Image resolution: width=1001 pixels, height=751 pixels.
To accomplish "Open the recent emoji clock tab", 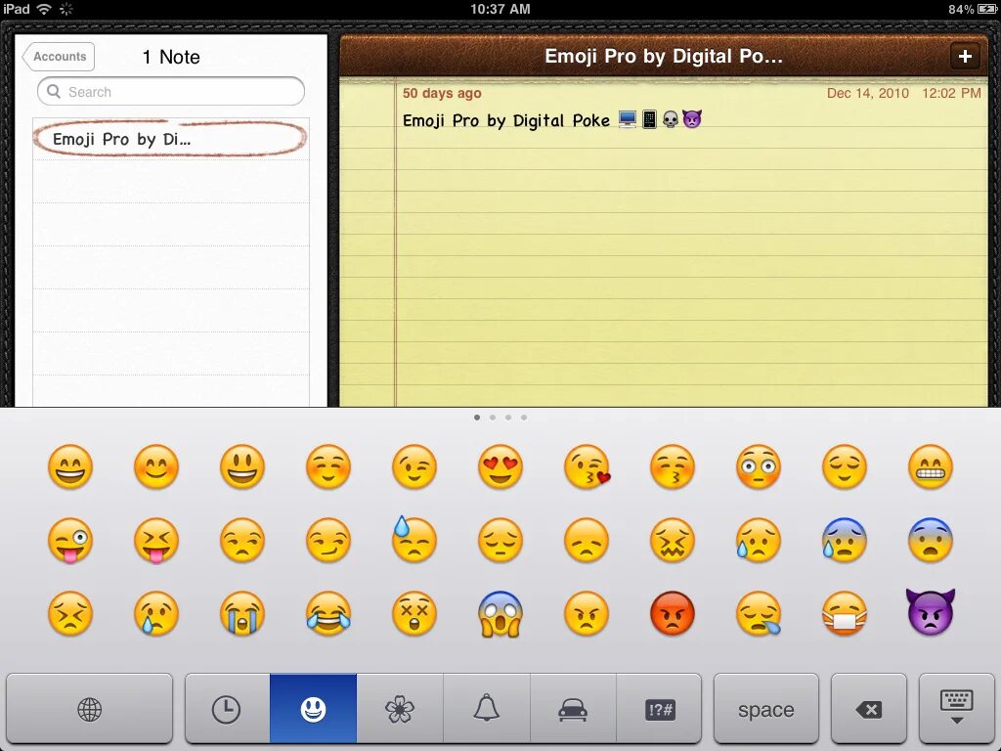I will click(x=226, y=709).
